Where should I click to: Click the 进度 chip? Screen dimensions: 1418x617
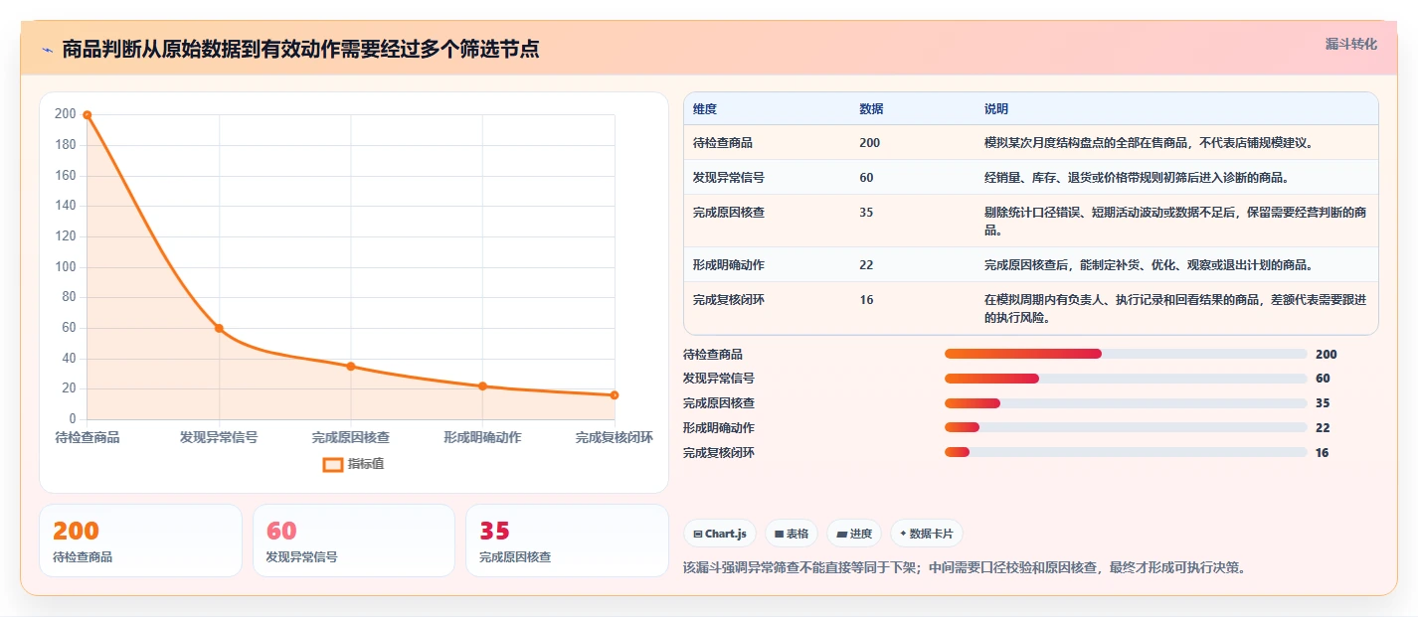point(854,534)
